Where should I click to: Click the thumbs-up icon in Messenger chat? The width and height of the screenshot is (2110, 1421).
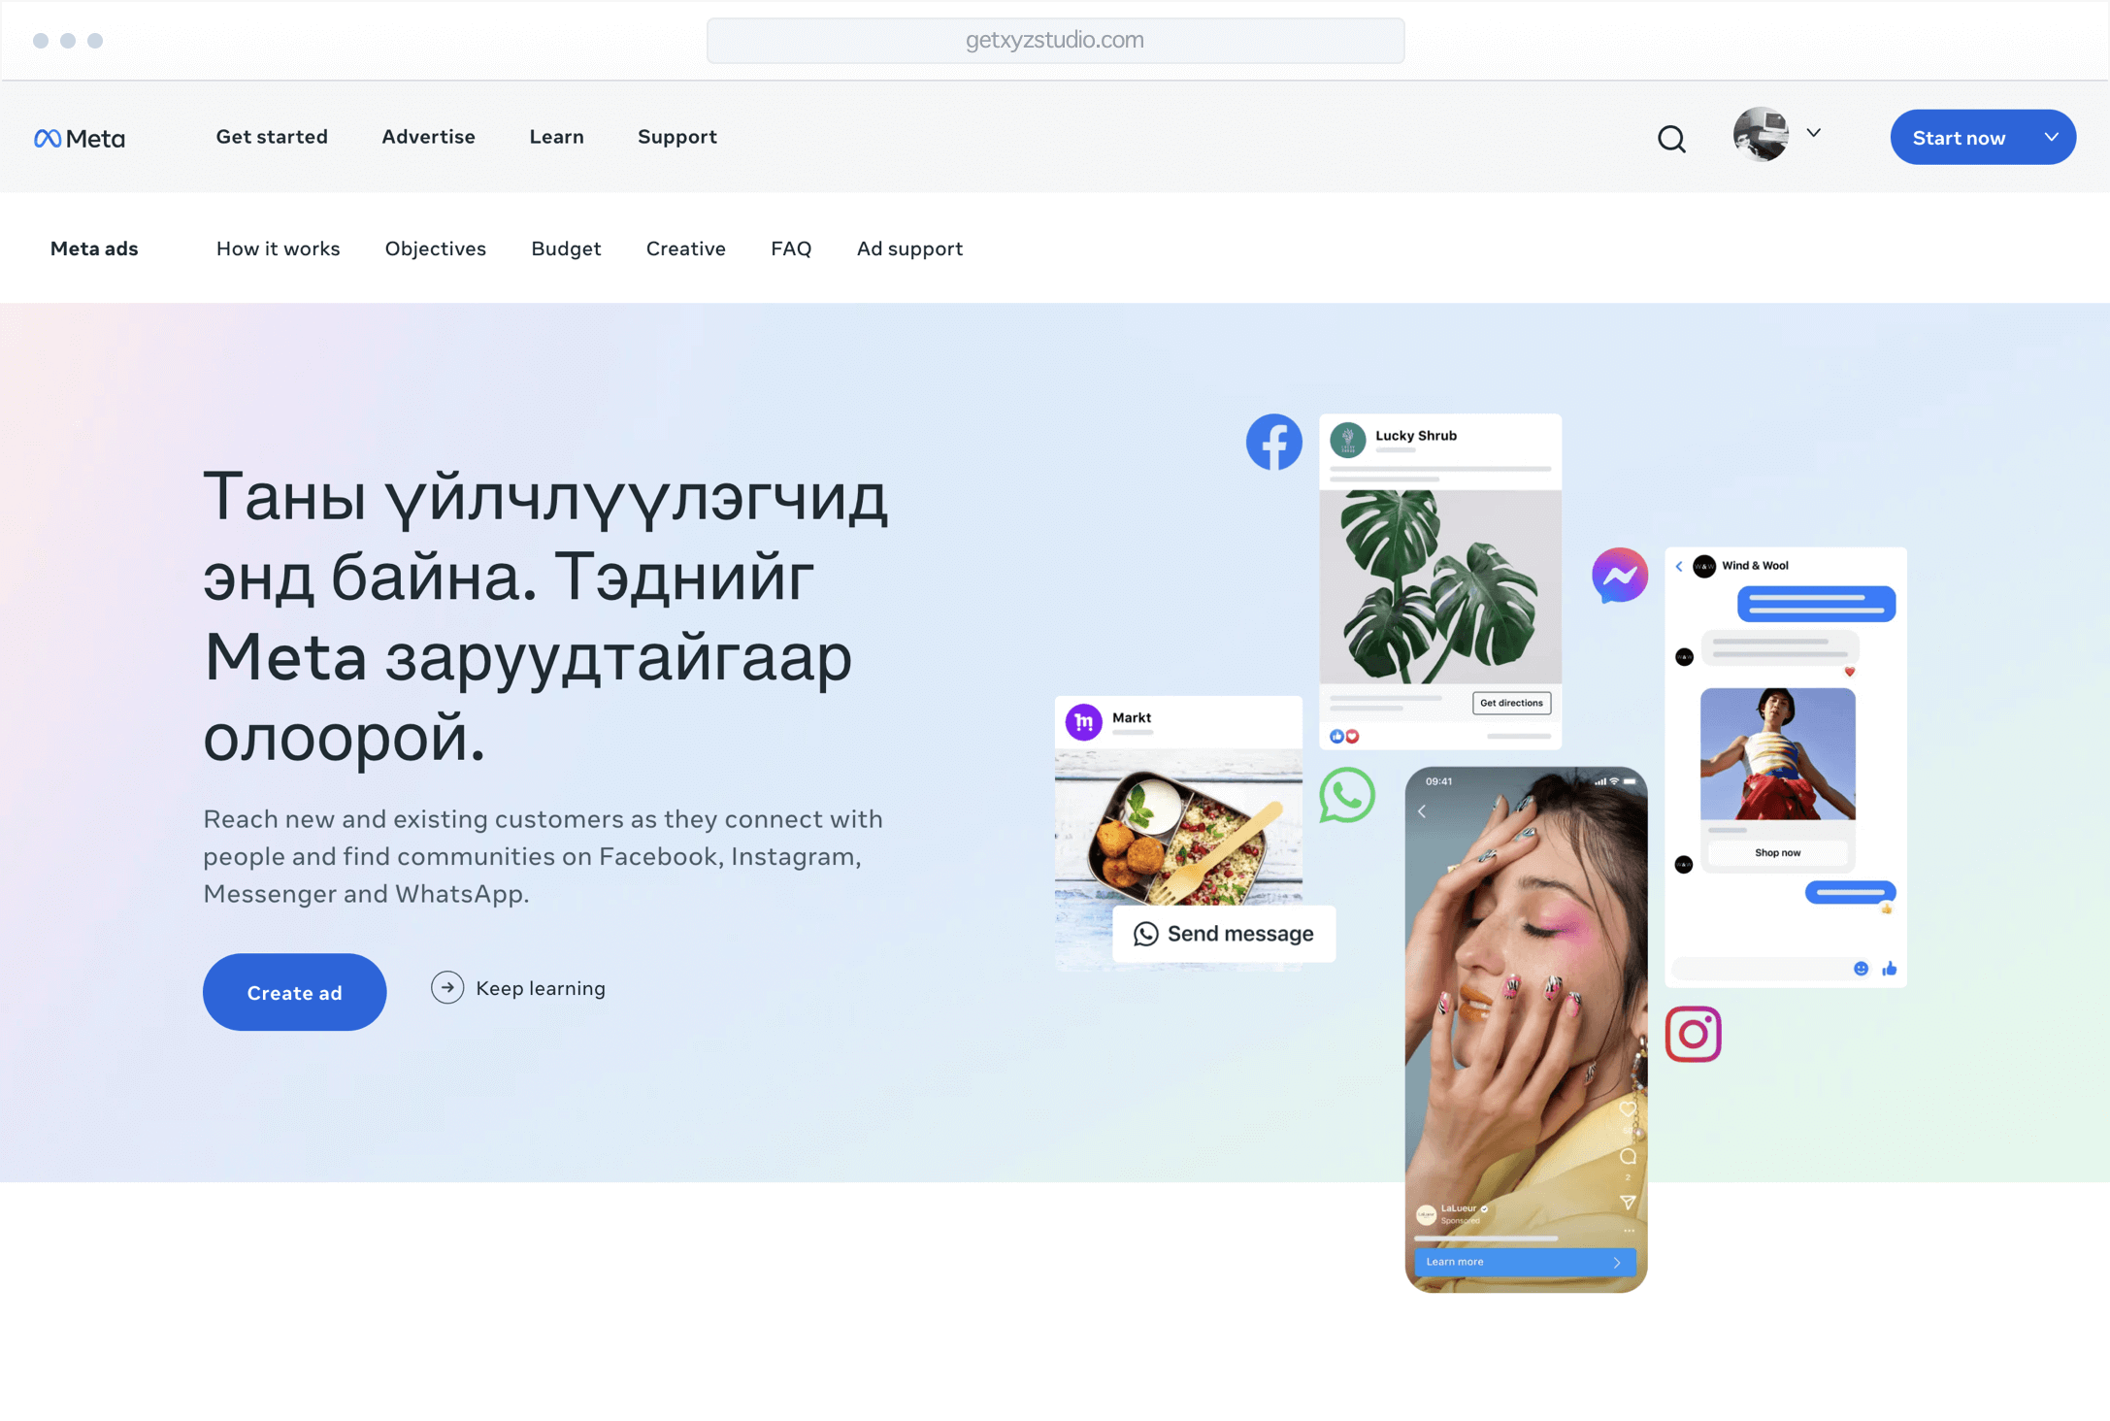pyautogui.click(x=1889, y=969)
